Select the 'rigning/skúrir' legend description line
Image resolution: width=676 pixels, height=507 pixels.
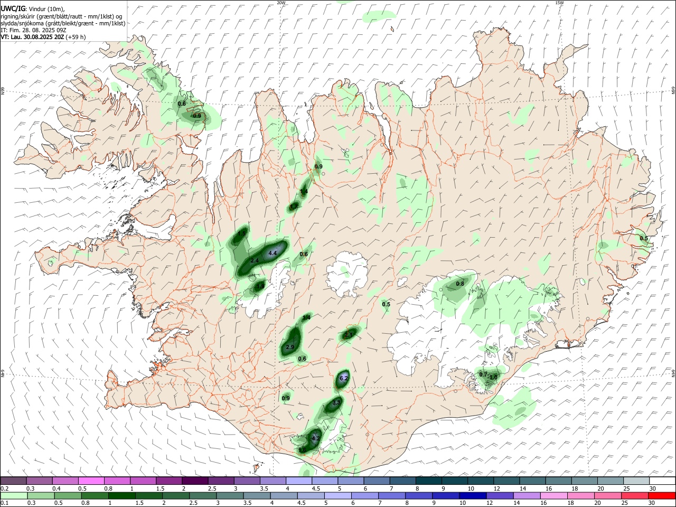[x=61, y=16]
